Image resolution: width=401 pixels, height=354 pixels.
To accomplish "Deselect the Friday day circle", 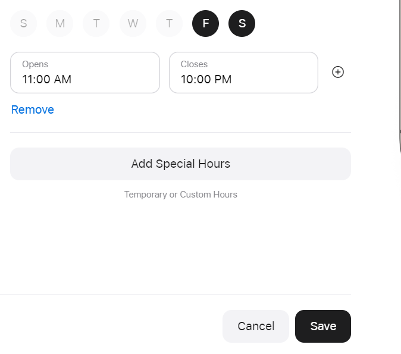I will pos(206,24).
